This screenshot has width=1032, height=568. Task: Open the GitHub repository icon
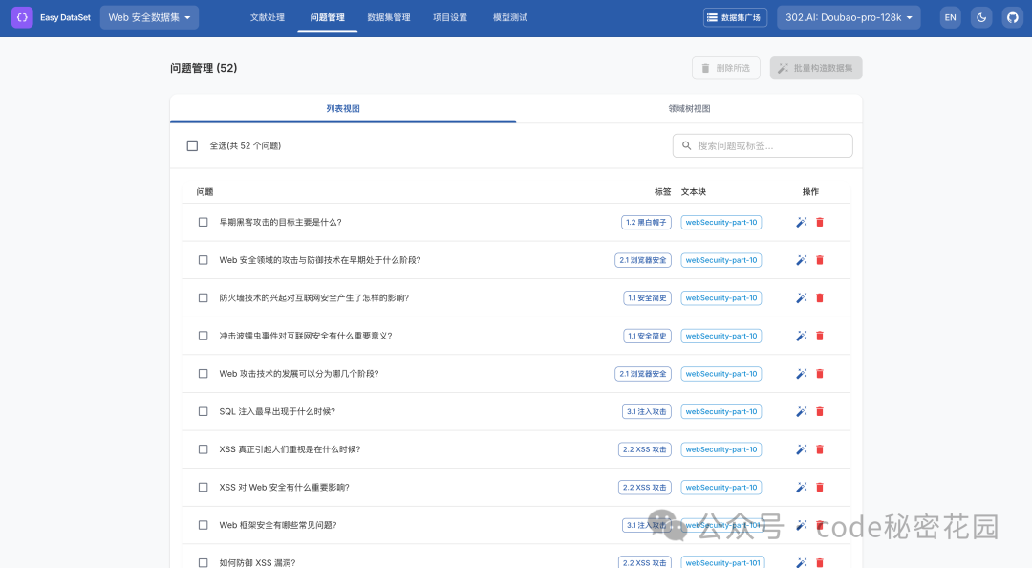(x=1012, y=17)
